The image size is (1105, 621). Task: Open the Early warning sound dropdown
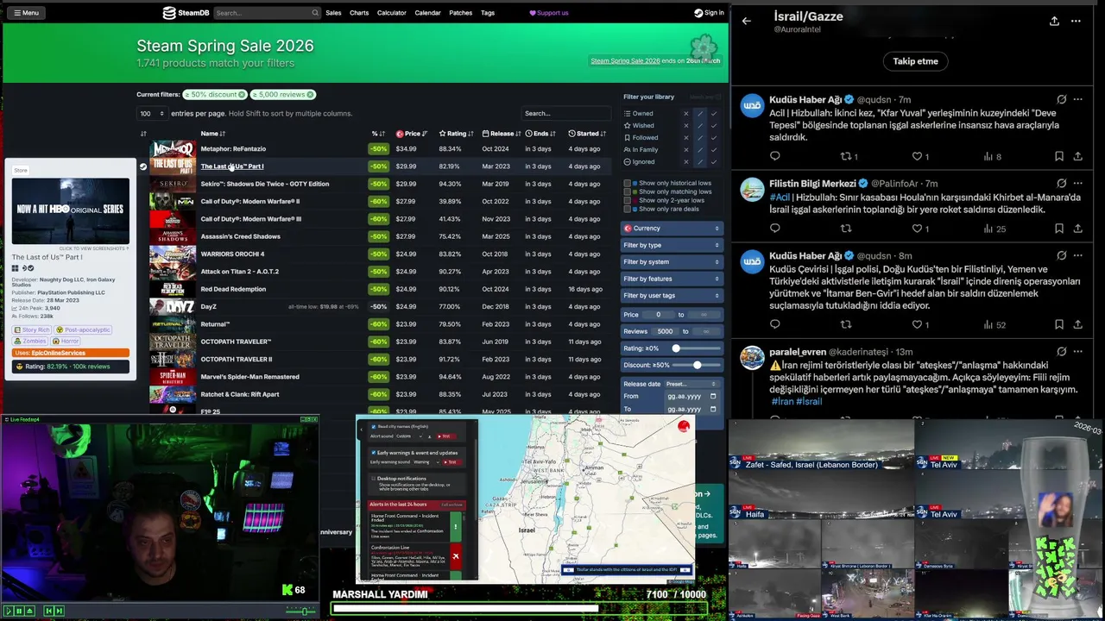click(428, 462)
